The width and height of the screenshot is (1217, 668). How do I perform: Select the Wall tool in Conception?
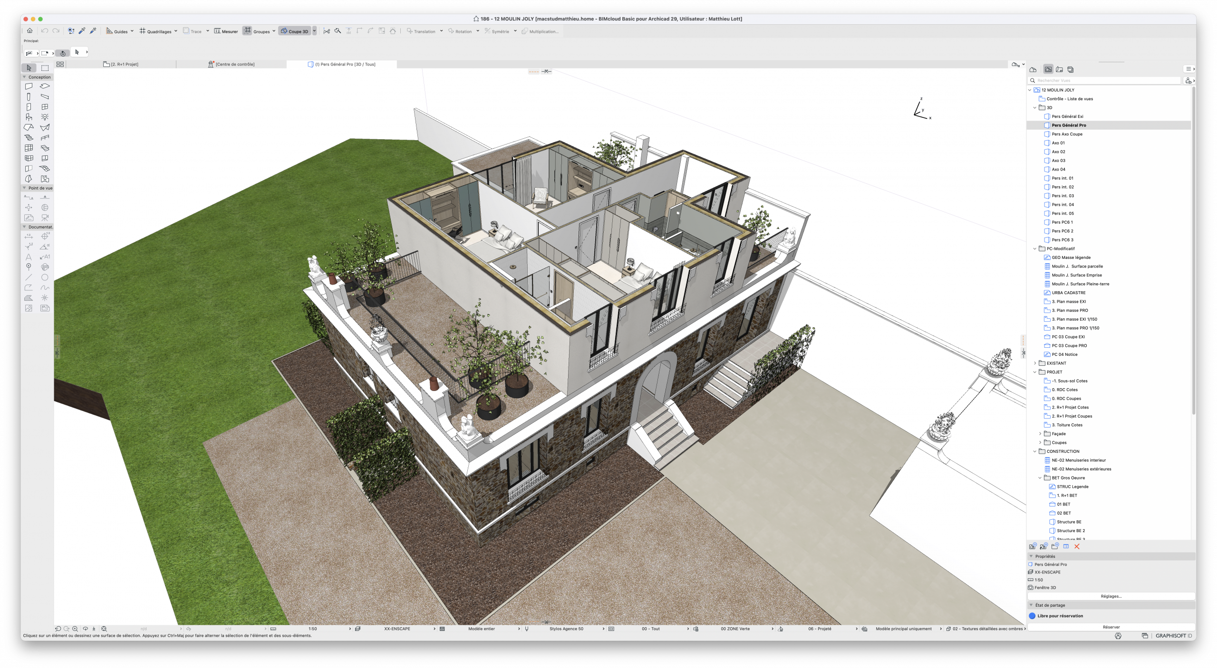[x=29, y=86]
